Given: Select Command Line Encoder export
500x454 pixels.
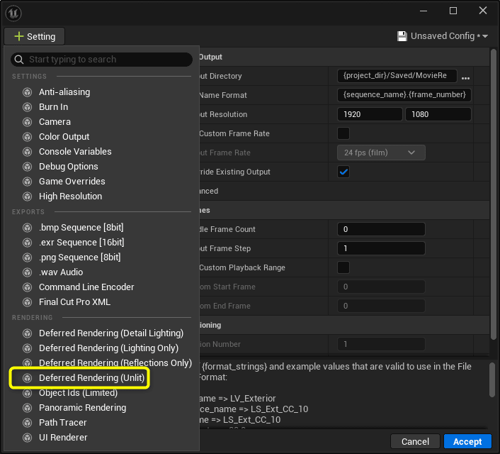Looking at the screenshot, I should [x=86, y=287].
